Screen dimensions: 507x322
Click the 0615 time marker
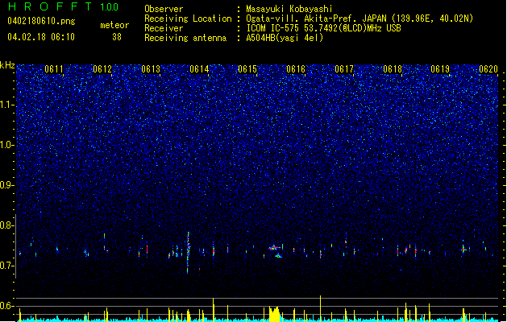tap(247, 69)
